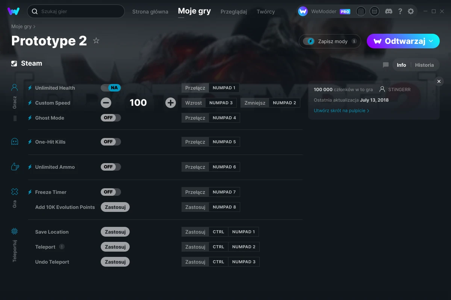
Task: Expand the Moje gry breadcrumb chevron
Action: [x=35, y=27]
